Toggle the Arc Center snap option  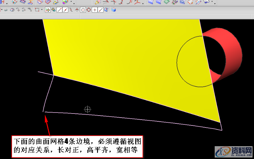tap(83, 10)
